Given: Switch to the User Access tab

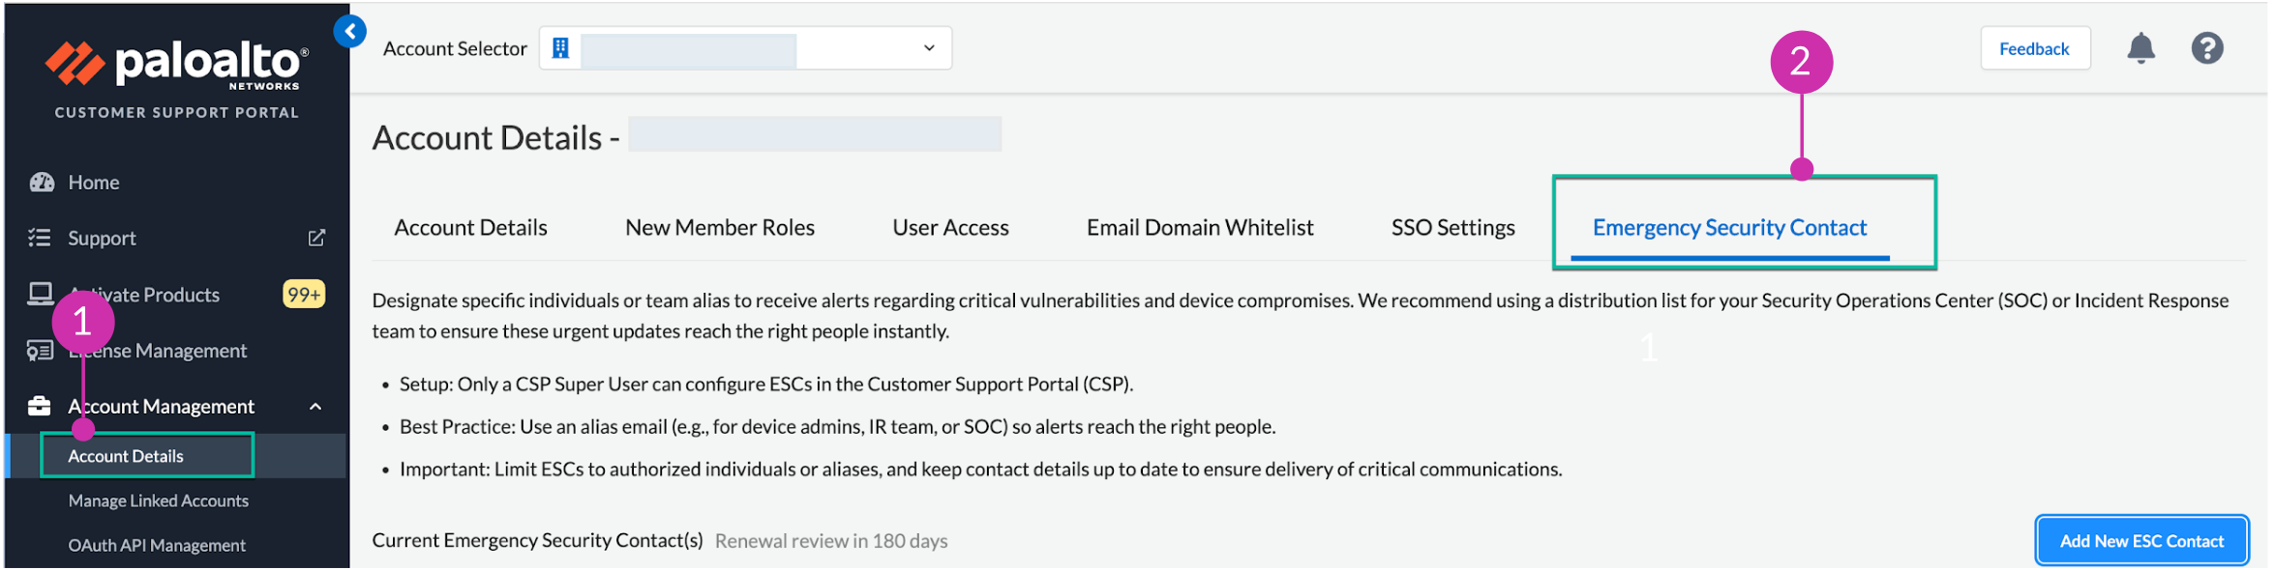Looking at the screenshot, I should point(951,228).
